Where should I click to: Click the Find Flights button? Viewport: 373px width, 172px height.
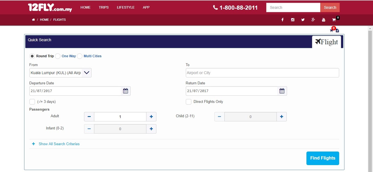[323, 158]
